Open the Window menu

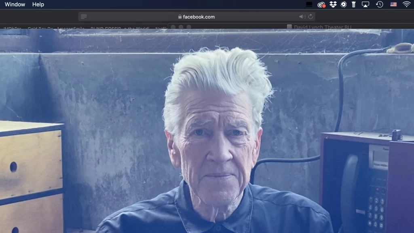[x=15, y=4]
